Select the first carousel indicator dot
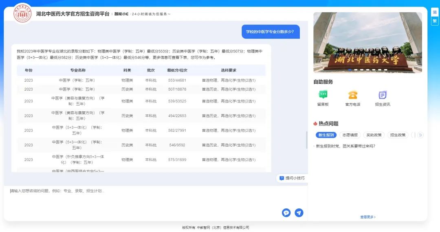The height and width of the screenshot is (232, 440). 349,70
